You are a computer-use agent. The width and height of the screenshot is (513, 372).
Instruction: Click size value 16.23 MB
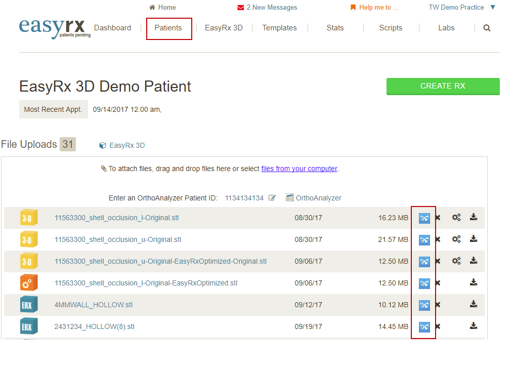[393, 218]
